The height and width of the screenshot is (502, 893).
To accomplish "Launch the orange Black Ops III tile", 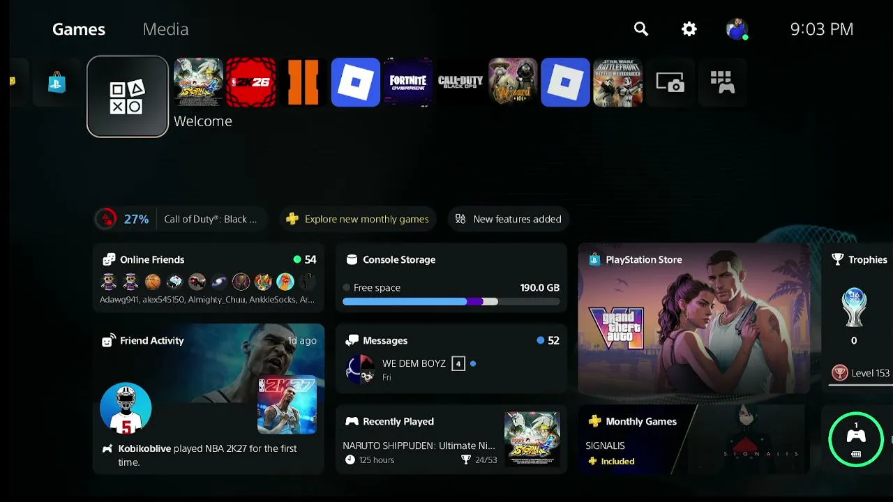I will [x=303, y=82].
